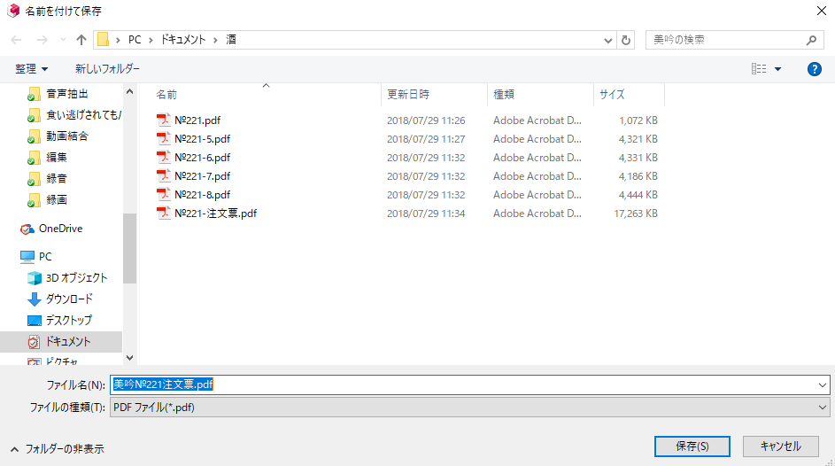Click the sidebar scrollbar thumb
The height and width of the screenshot is (466, 835).
pyautogui.click(x=129, y=248)
